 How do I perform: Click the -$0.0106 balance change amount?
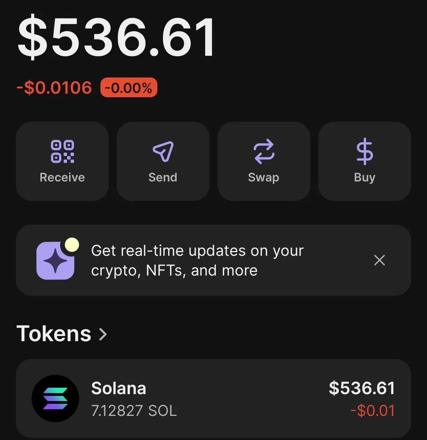pos(55,87)
